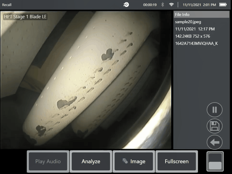Tap the Wi-Fi signal icon
The height and width of the screenshot is (174, 232).
[171, 5]
